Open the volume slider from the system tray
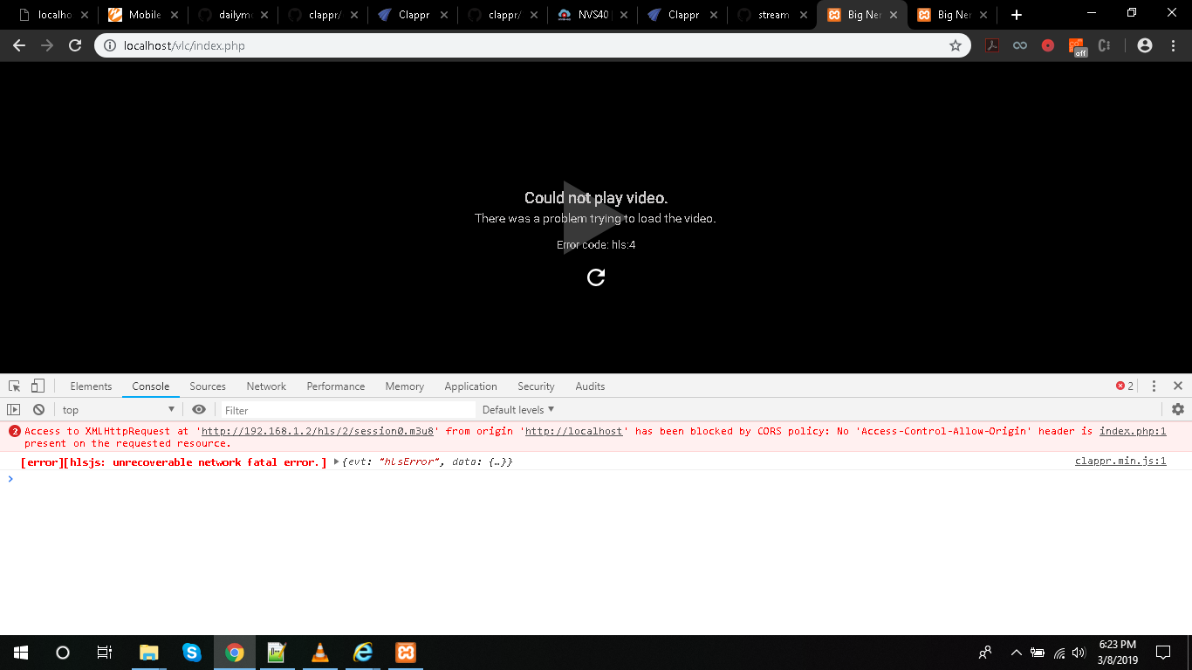Viewport: 1192px width, 670px height. pos(1079,653)
